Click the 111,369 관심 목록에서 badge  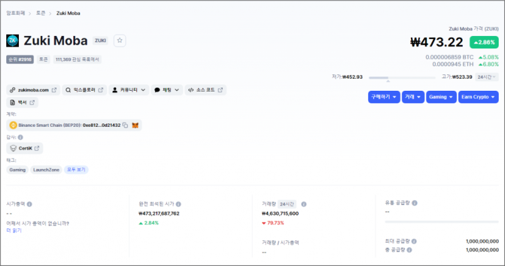tap(77, 59)
